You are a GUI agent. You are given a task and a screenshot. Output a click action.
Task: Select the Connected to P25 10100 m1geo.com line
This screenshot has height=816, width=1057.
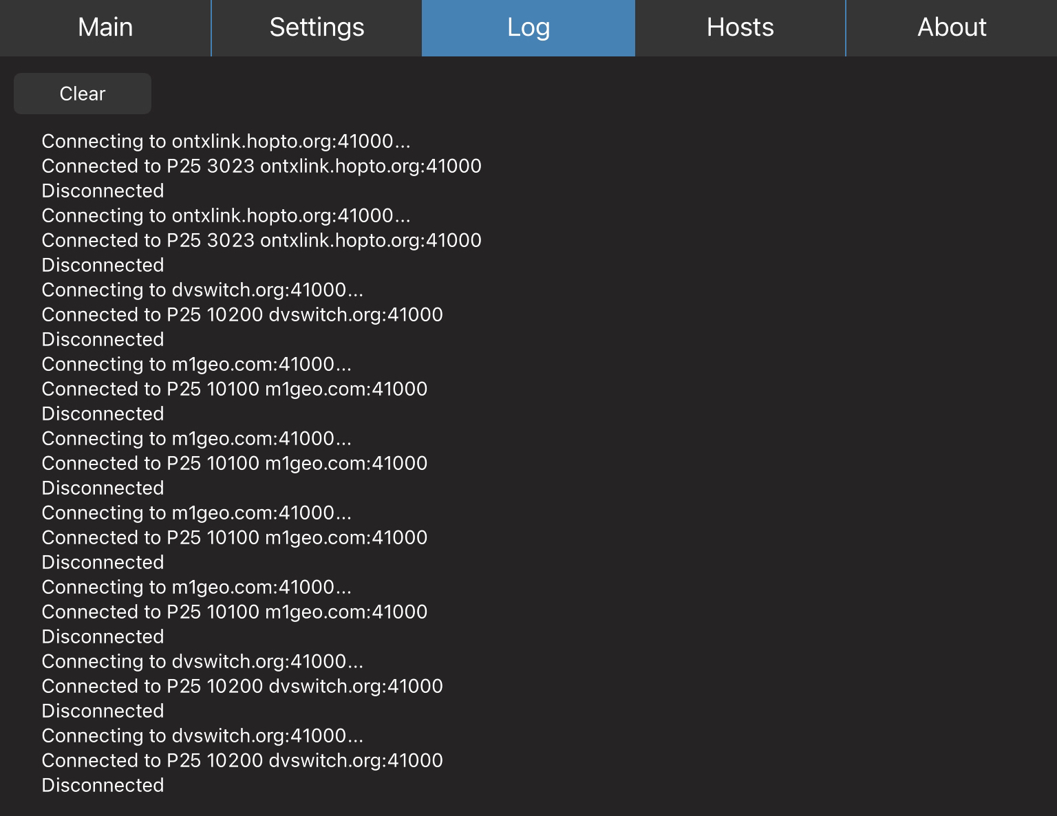(x=235, y=389)
